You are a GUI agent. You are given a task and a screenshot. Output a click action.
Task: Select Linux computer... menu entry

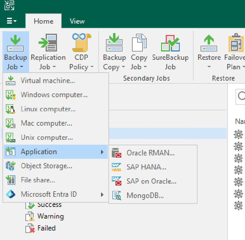(56, 109)
